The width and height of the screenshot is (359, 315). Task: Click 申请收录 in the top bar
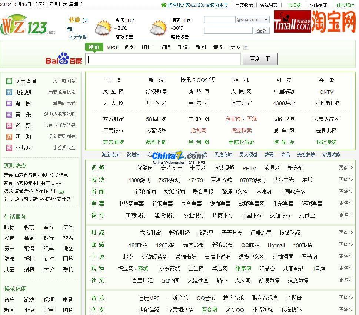[x=244, y=5]
